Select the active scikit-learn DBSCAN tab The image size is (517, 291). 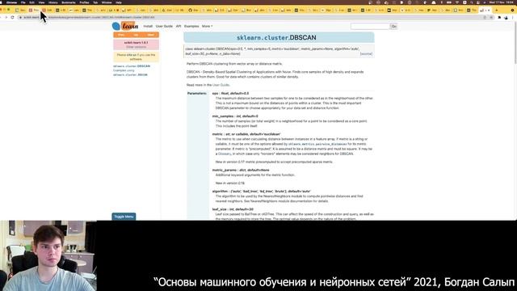tap(485, 11)
